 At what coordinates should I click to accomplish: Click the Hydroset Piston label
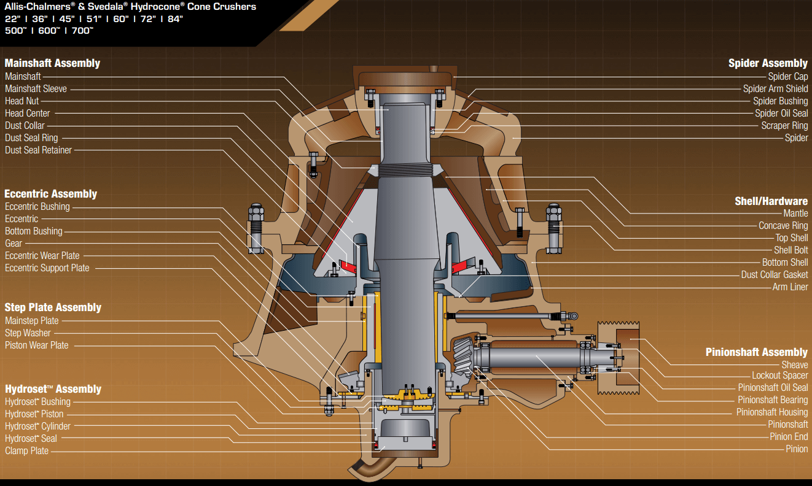point(34,414)
